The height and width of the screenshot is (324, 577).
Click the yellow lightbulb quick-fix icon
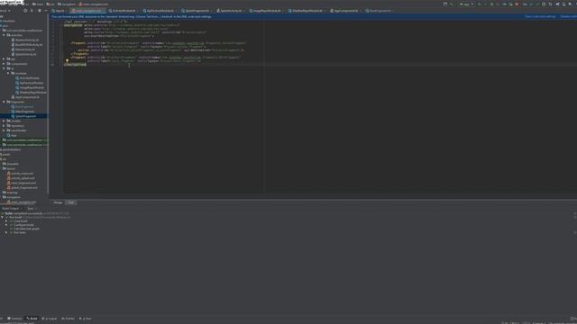click(x=67, y=60)
